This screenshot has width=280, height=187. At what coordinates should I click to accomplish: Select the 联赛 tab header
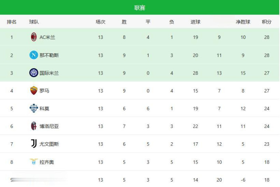click(140, 8)
